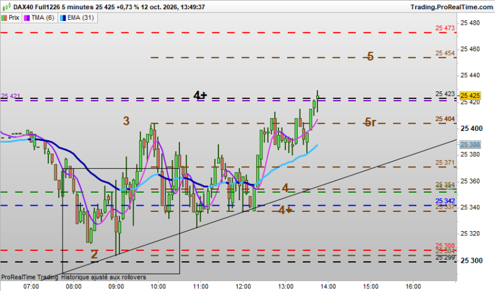
Task: Click the 25 320 price axis label
Action: (470, 234)
